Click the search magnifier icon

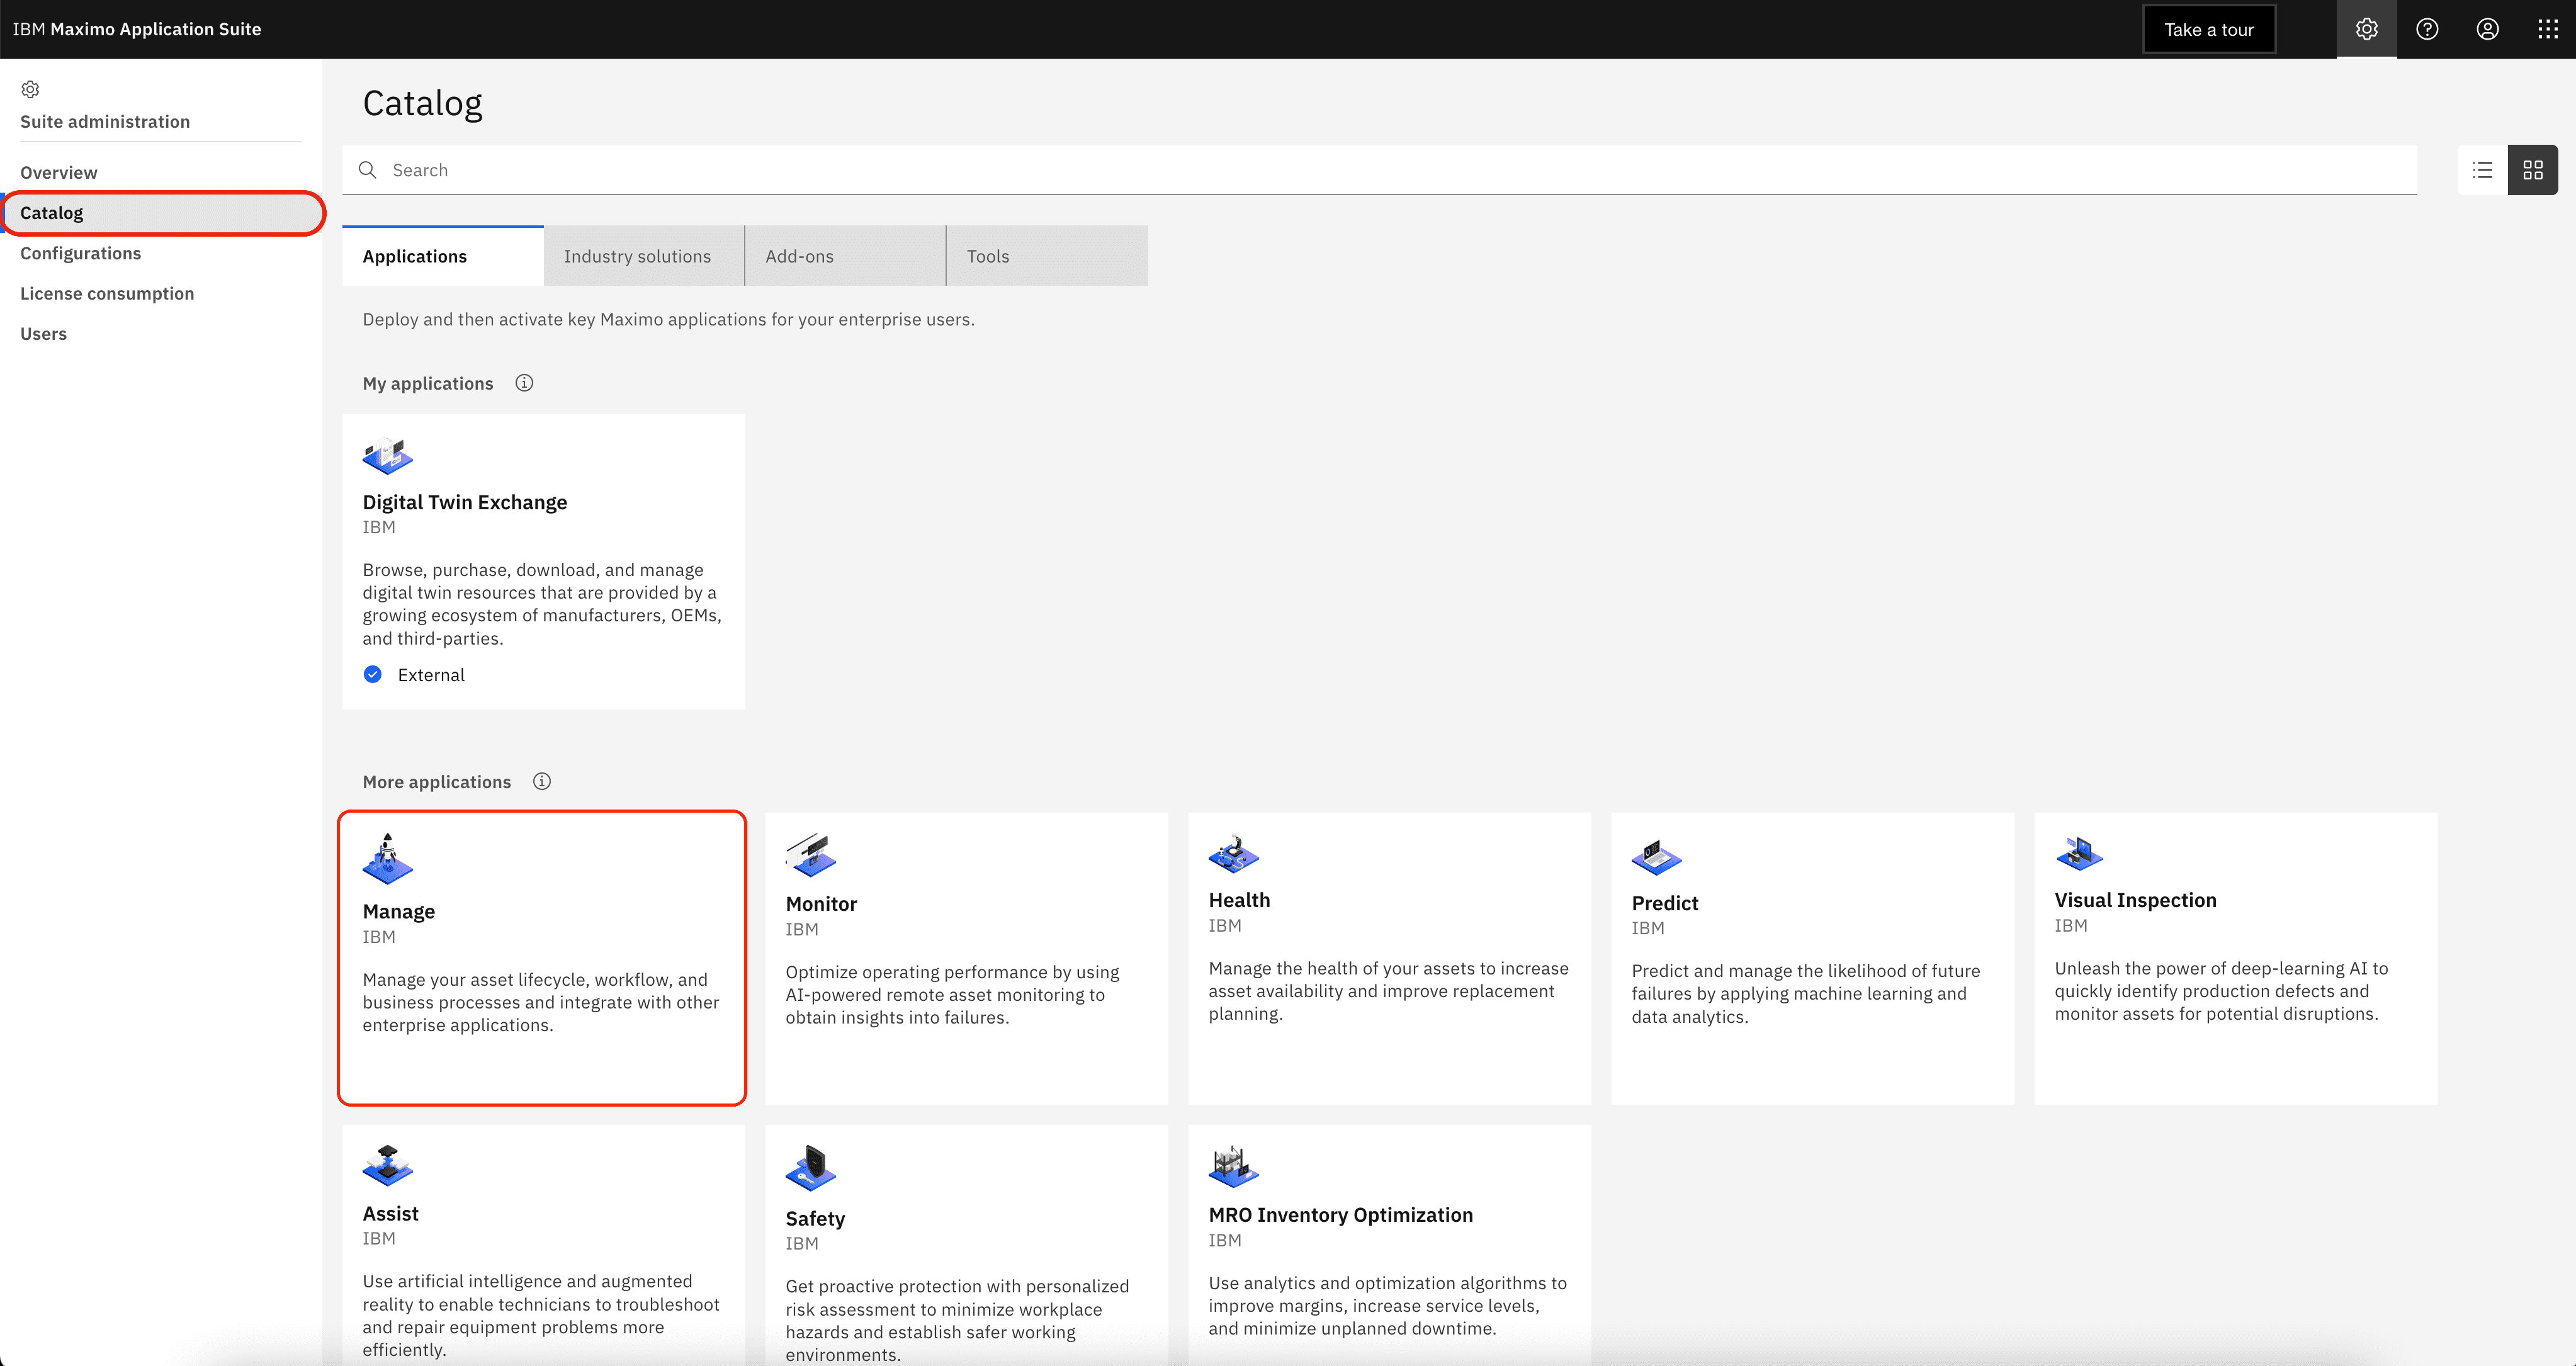(368, 170)
